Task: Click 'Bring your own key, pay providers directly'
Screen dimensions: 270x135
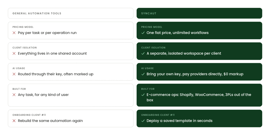Action: pos(184,74)
